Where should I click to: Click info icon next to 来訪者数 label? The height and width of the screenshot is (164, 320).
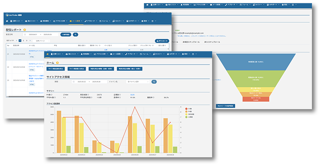pos(88,95)
